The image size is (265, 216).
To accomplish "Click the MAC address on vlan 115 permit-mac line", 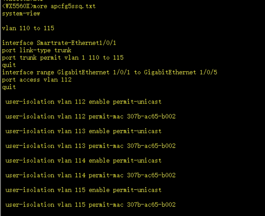I will (151, 205).
